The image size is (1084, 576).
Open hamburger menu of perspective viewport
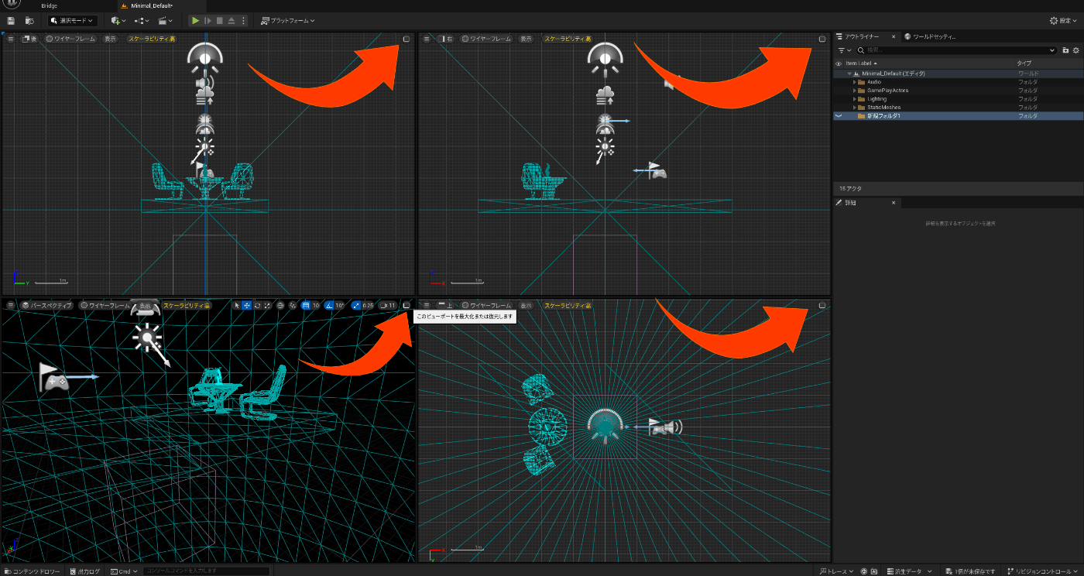coord(11,306)
